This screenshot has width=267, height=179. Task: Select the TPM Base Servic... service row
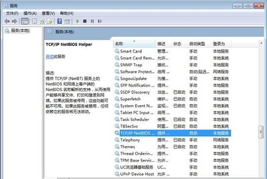click(x=172, y=160)
